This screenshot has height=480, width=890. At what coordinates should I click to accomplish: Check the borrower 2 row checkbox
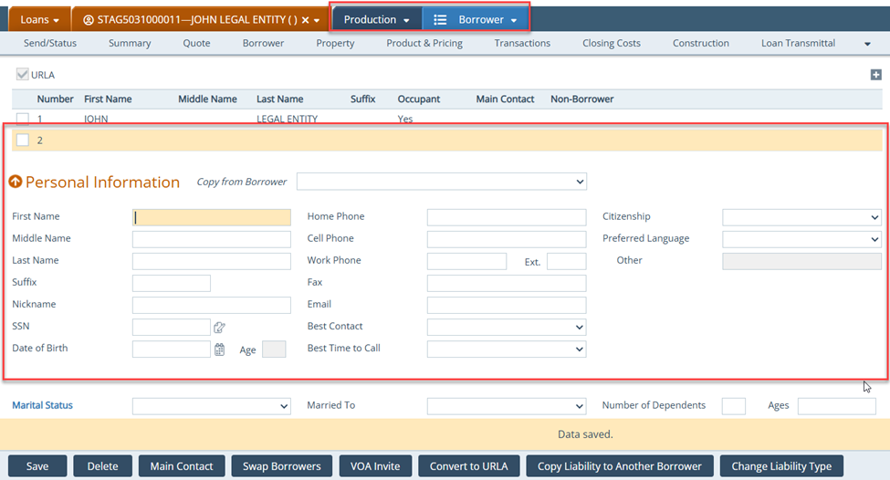[23, 140]
